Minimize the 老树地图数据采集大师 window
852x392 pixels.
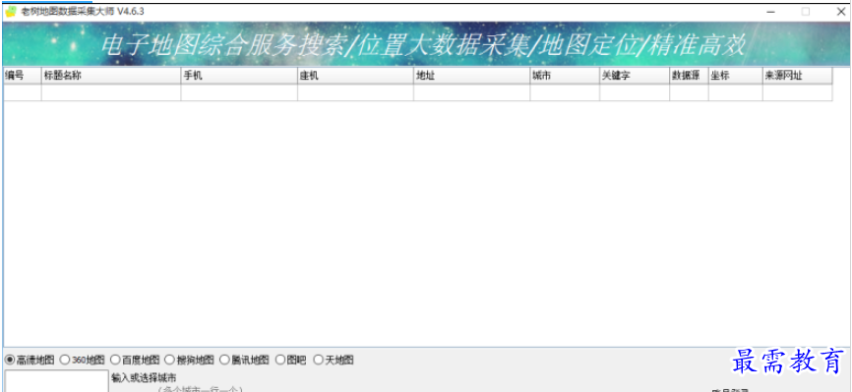770,12
